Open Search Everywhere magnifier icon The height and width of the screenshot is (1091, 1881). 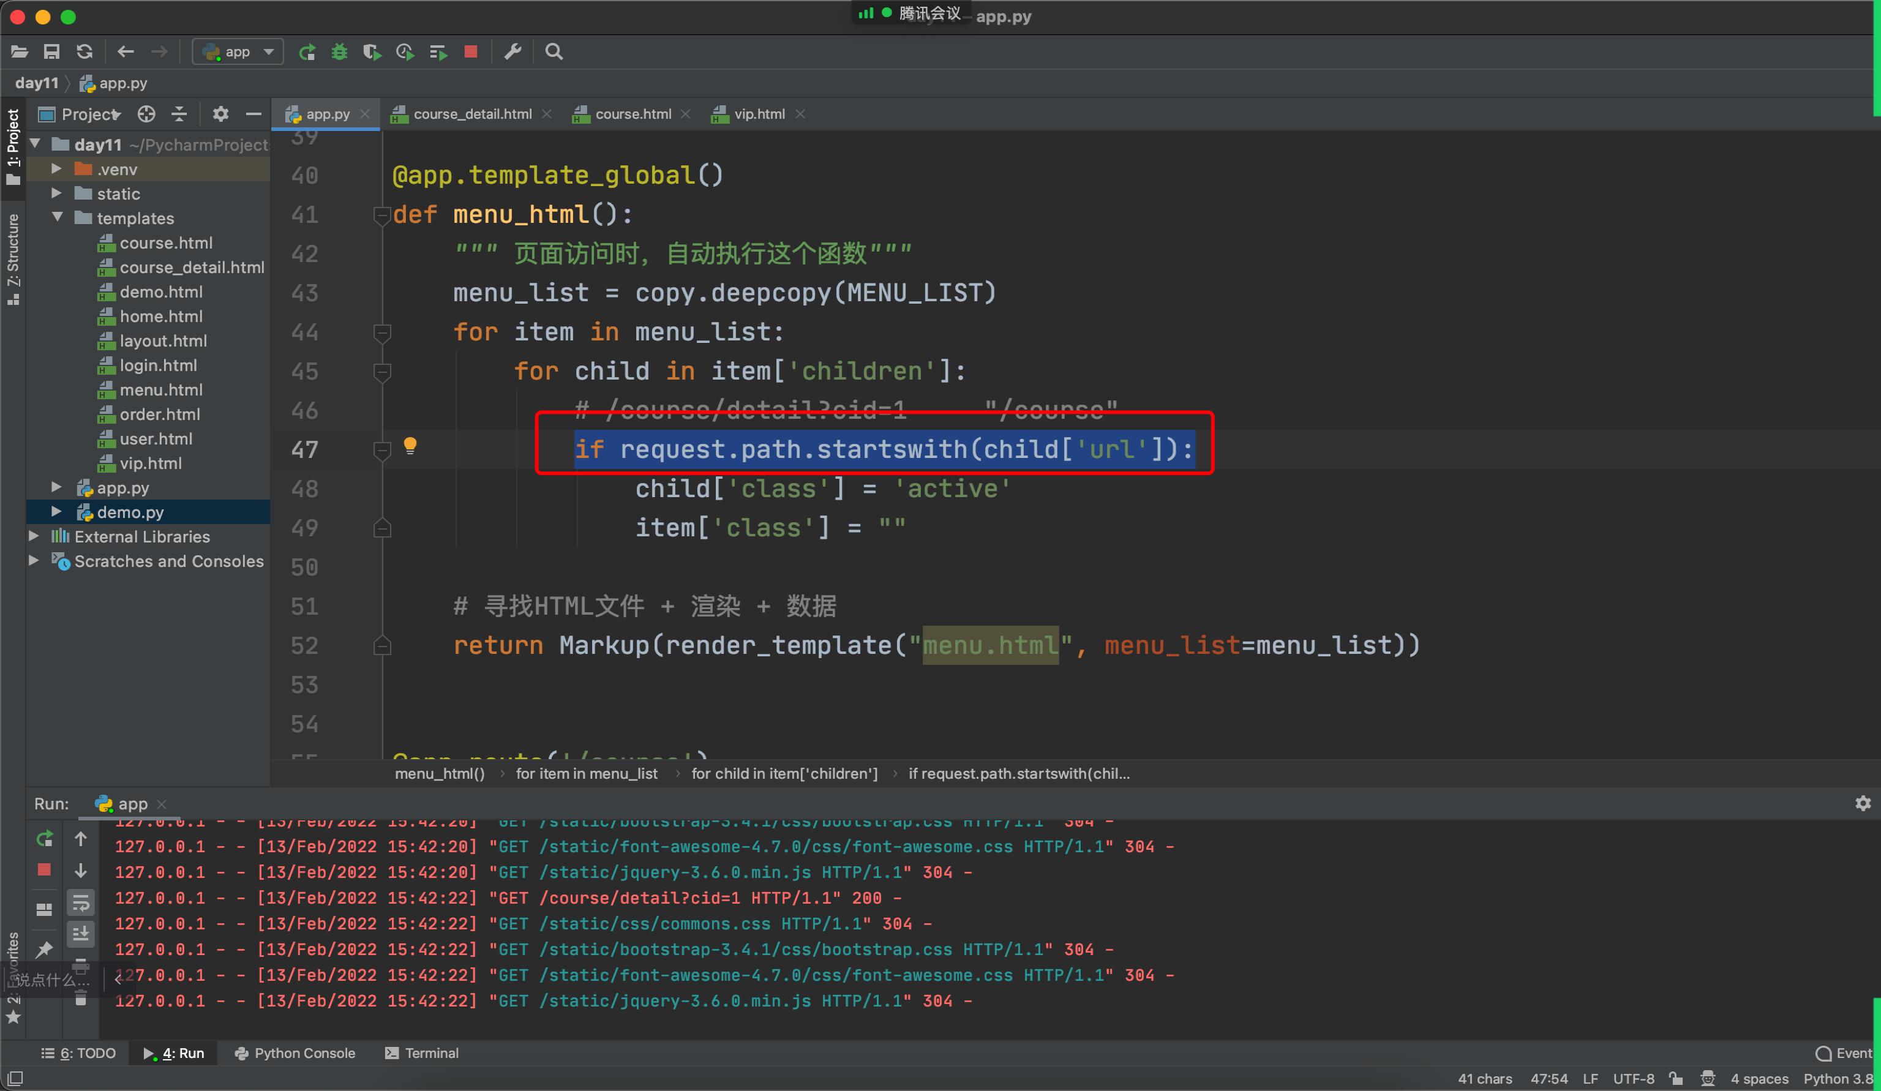554,51
